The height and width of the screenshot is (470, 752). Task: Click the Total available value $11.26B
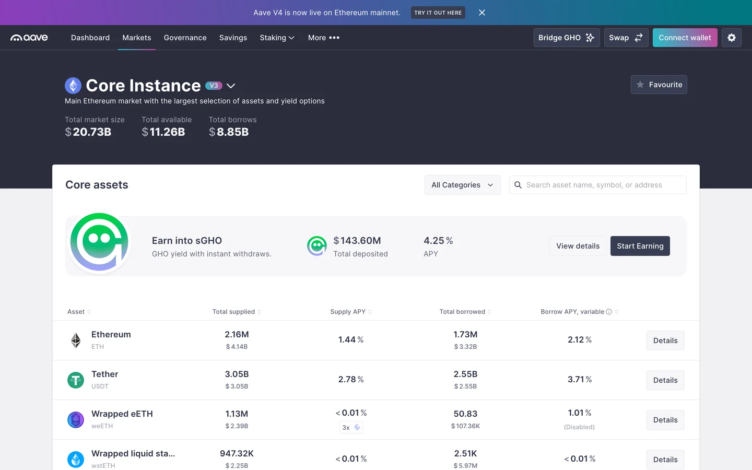pyautogui.click(x=163, y=132)
